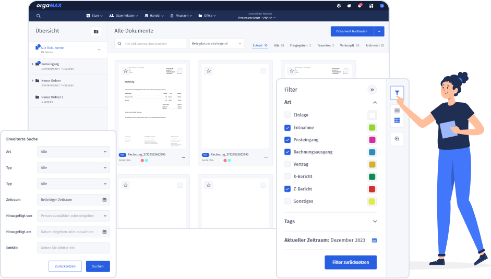Open the Art dropdown in Erweiterte Suche
This screenshot has height=279, width=491.
click(x=74, y=152)
